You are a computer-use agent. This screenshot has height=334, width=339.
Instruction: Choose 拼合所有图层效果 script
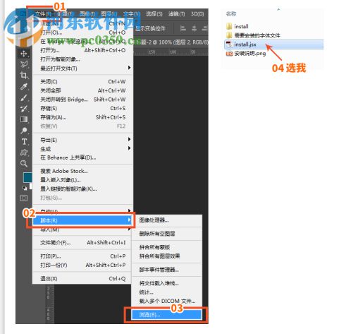167,256
